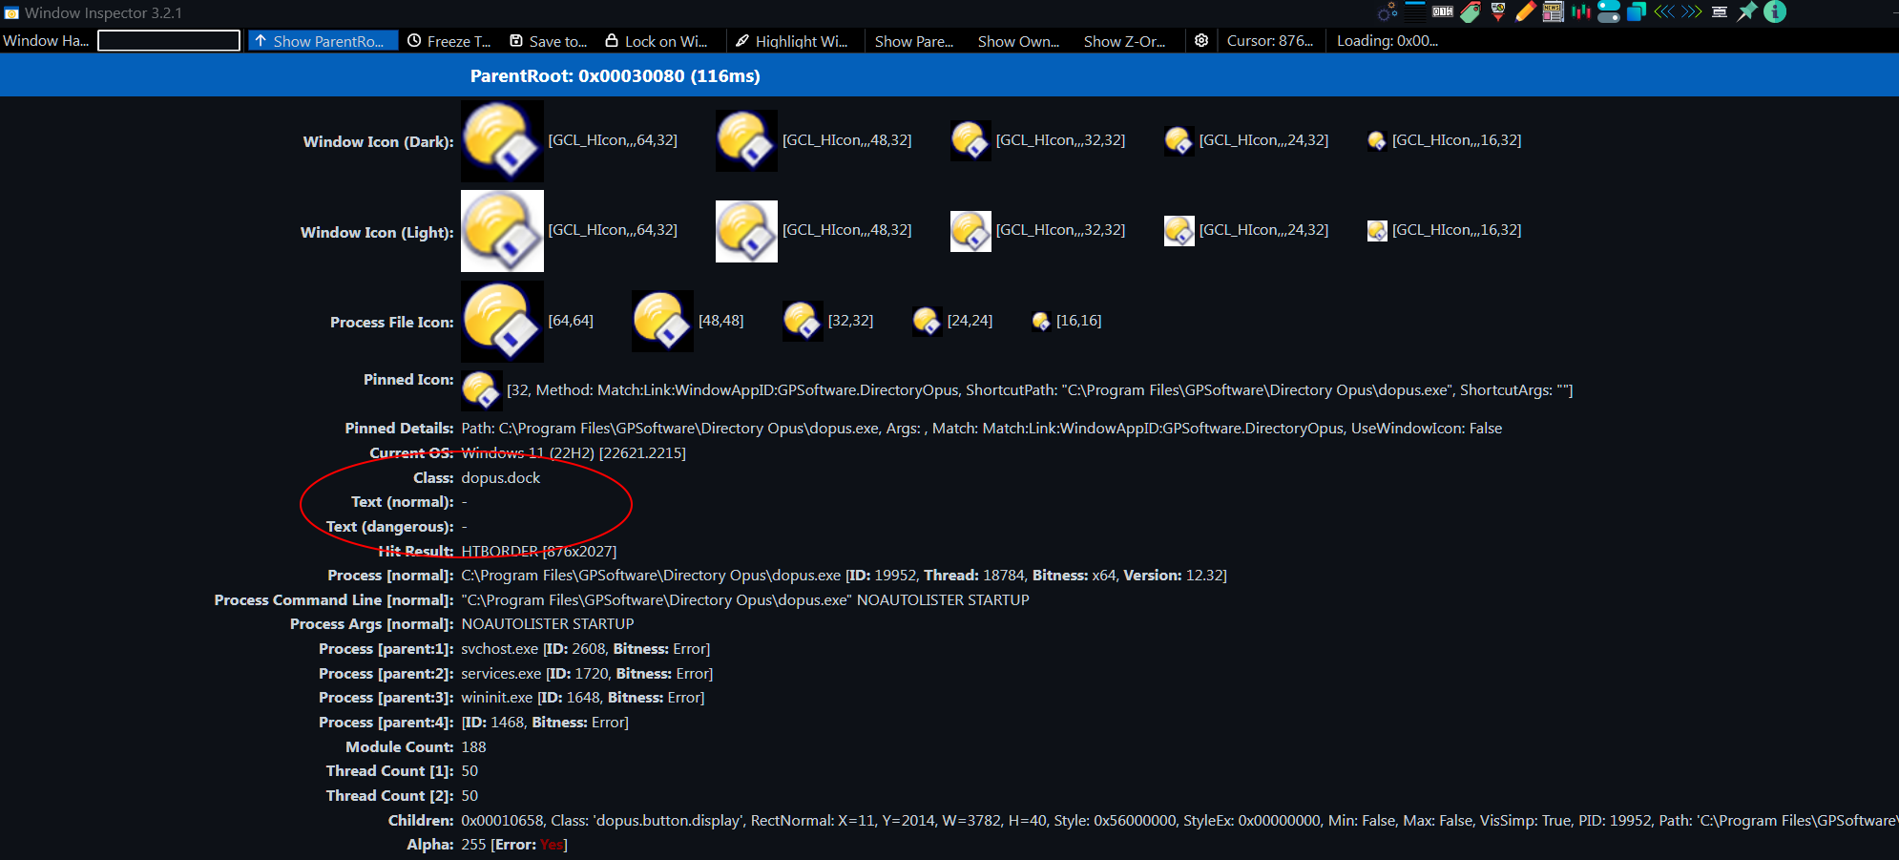Image resolution: width=1899 pixels, height=860 pixels.
Task: Click the svchost.exe parent process row
Action: [x=585, y=648]
